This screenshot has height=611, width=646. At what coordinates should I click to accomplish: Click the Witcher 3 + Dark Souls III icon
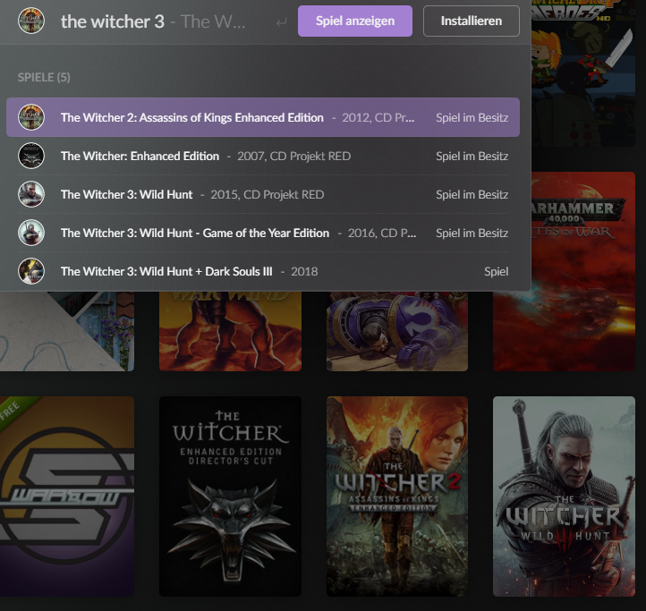[x=31, y=271]
